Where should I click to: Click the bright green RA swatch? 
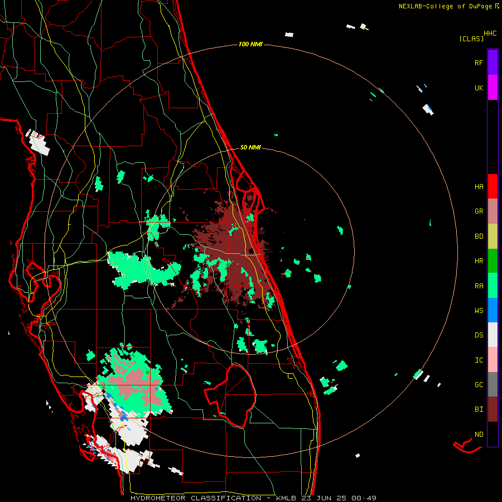(493, 286)
